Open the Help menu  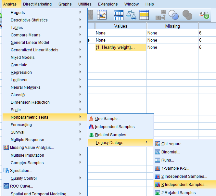pos(150,4)
